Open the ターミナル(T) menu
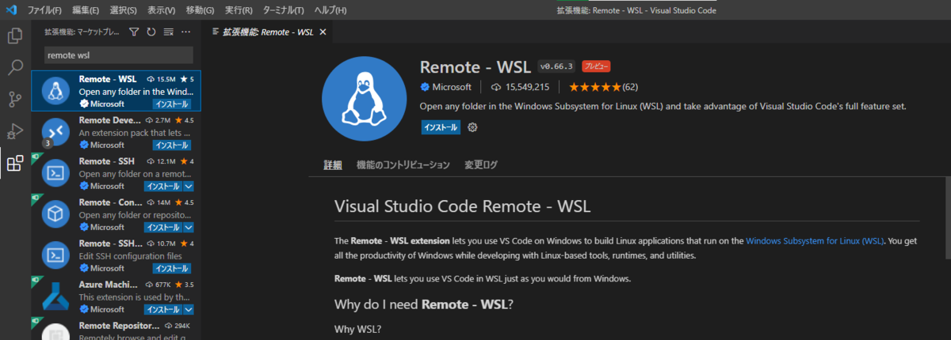 (283, 10)
